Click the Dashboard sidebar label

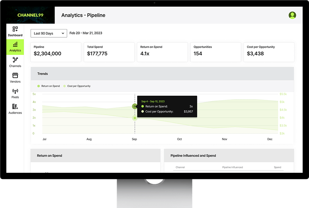point(15,35)
